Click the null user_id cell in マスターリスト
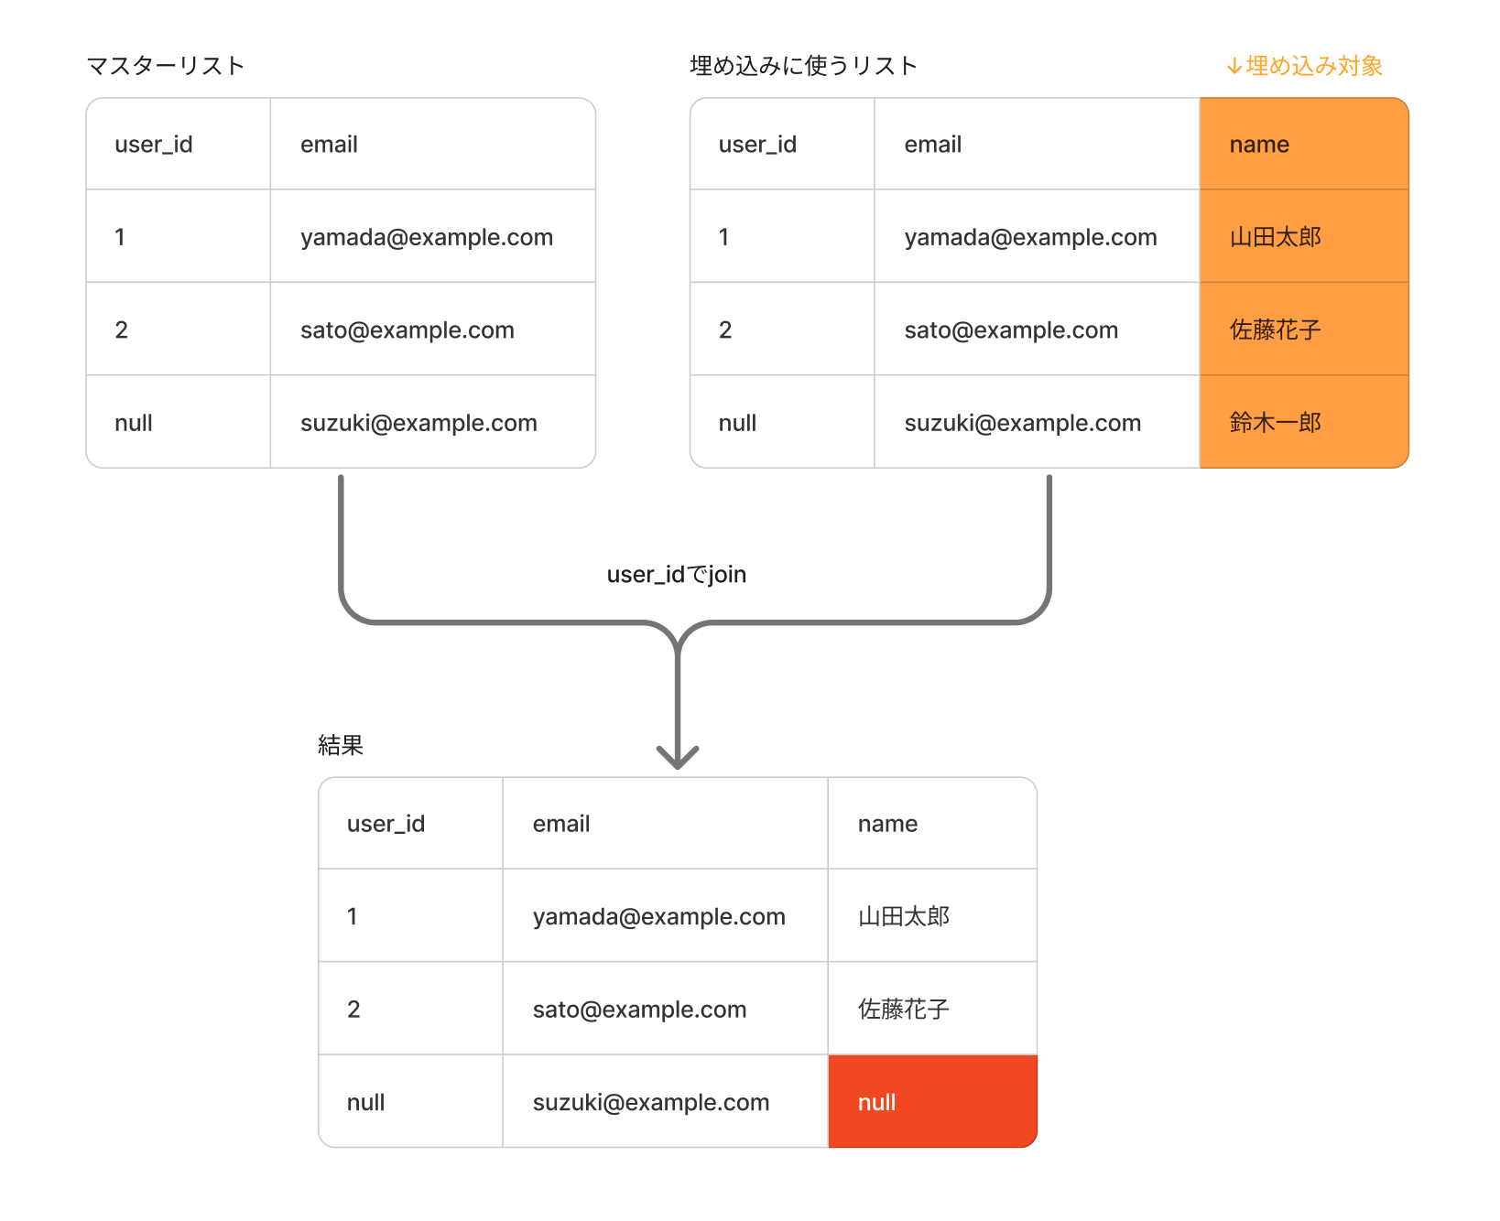The width and height of the screenshot is (1500, 1221). point(134,423)
